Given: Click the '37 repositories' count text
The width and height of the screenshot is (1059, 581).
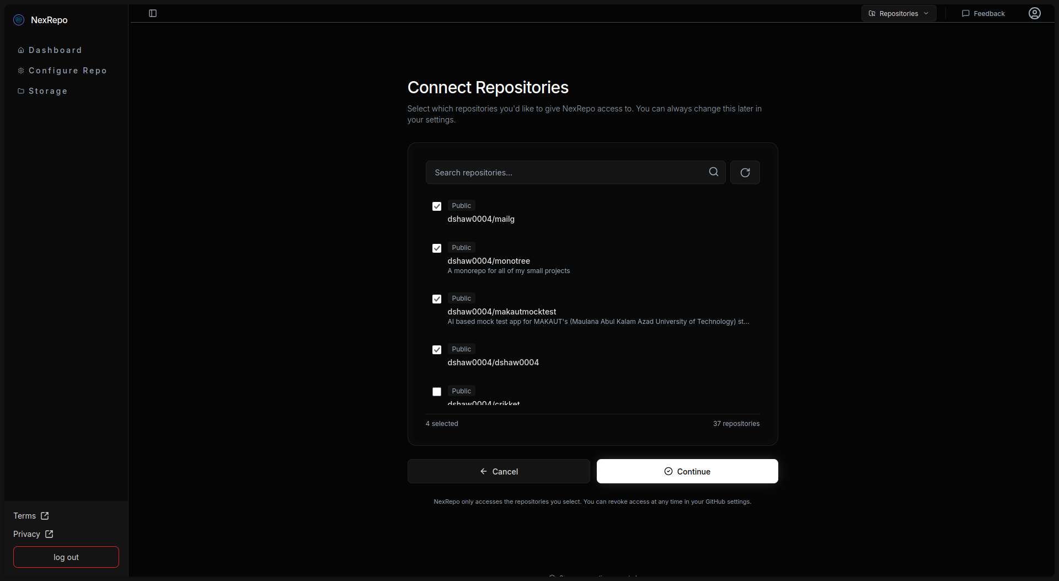Looking at the screenshot, I should 736,424.
